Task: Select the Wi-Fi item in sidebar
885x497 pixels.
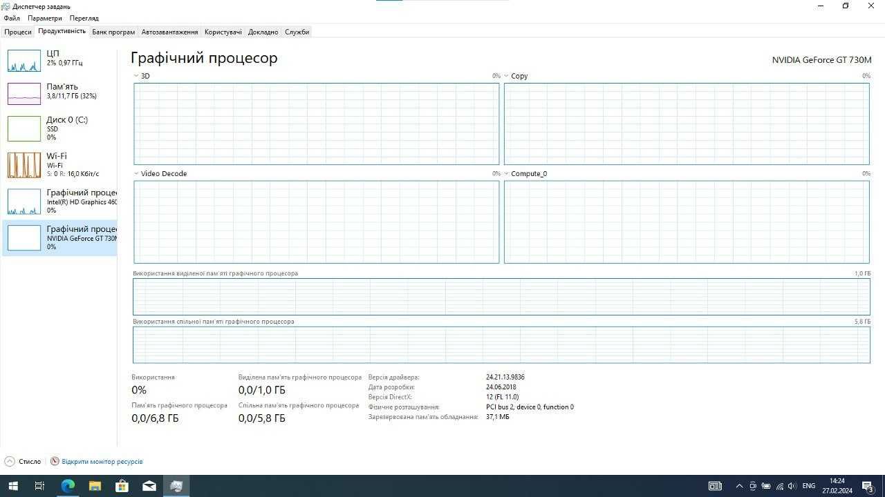Action: (59, 165)
